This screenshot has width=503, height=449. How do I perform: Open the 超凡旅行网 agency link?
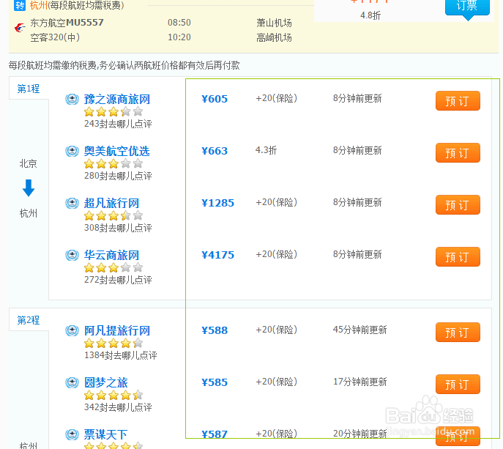111,203
